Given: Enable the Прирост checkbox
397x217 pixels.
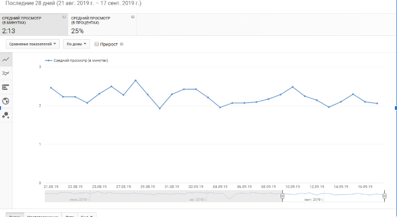Looking at the screenshot, I should [x=96, y=44].
